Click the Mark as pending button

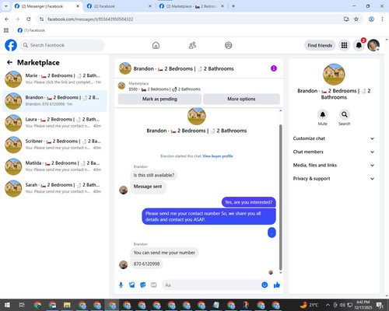pyautogui.click(x=159, y=99)
